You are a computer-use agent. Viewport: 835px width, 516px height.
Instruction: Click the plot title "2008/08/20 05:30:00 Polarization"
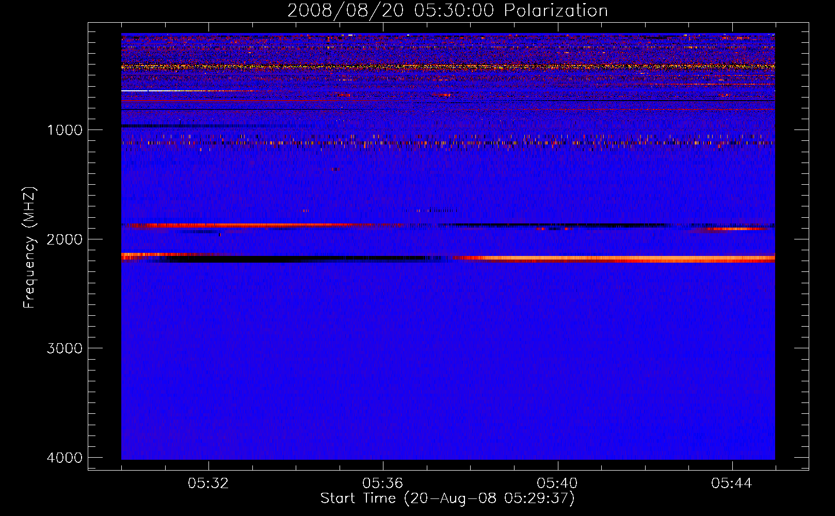[447, 11]
